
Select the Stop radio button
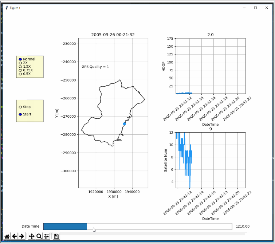point(20,107)
